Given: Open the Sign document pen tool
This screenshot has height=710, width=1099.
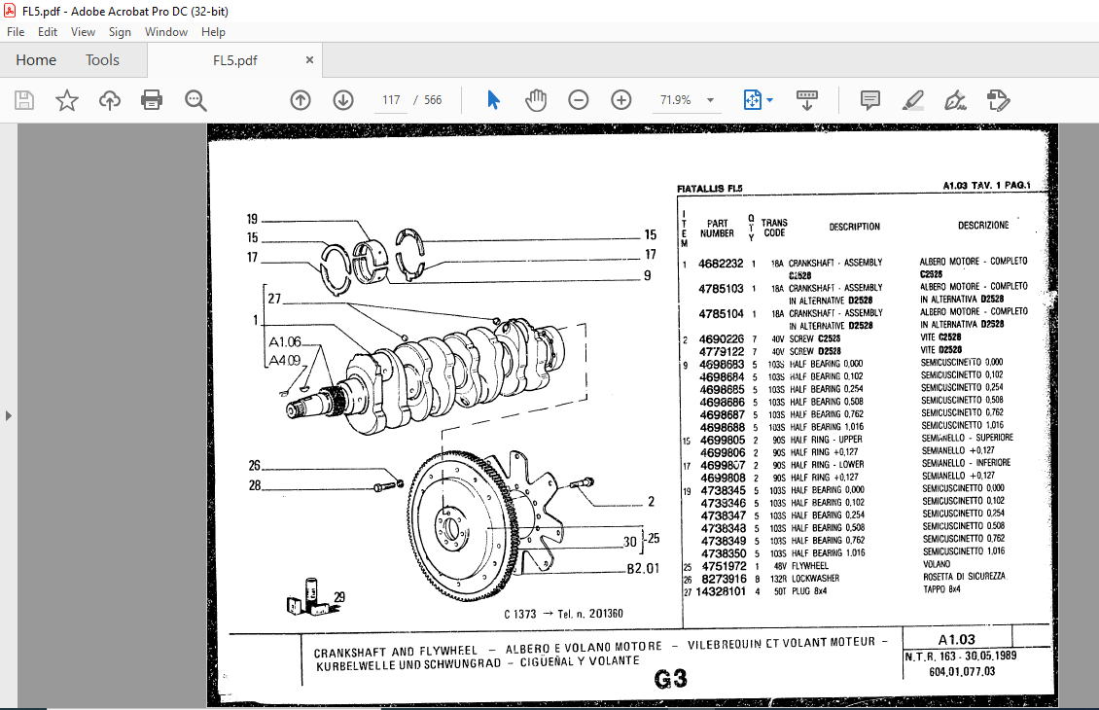Looking at the screenshot, I should click(955, 100).
